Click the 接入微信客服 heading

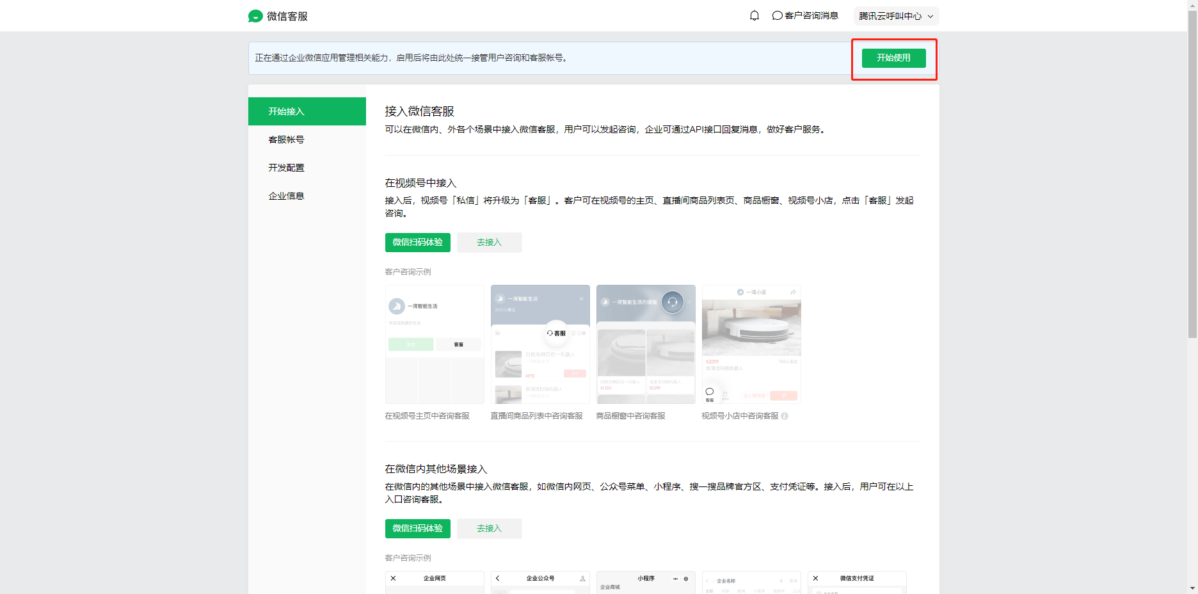tap(419, 111)
